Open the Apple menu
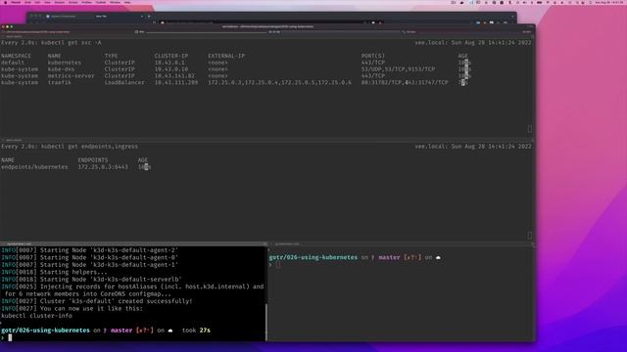 5,2
